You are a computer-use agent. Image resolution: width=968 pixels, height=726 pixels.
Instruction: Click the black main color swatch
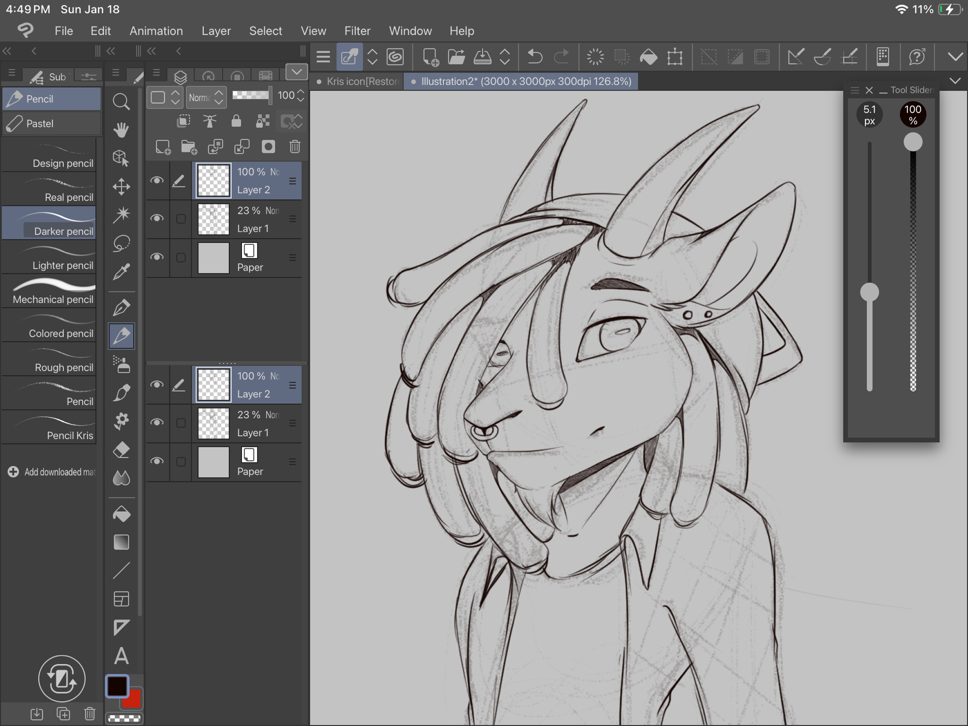[x=117, y=686]
